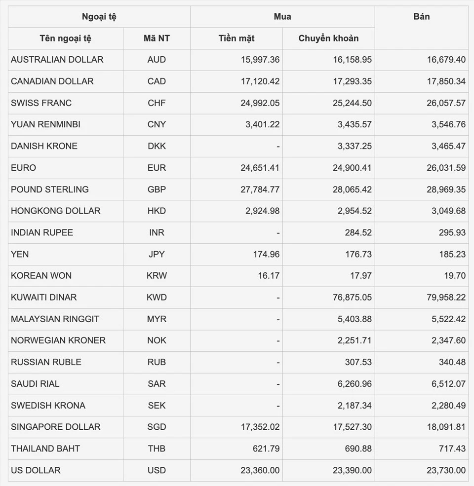Image resolution: width=474 pixels, height=486 pixels.
Task: Select the KOREAN WON cash rate 16.17
Action: pos(269,275)
